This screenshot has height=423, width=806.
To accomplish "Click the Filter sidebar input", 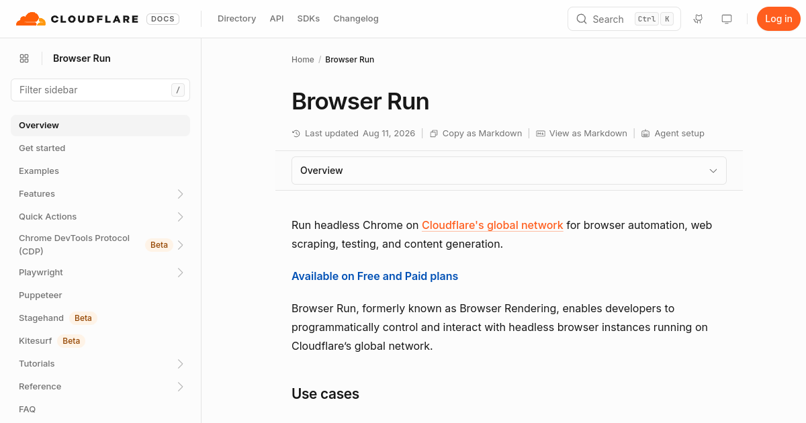I will (x=100, y=90).
